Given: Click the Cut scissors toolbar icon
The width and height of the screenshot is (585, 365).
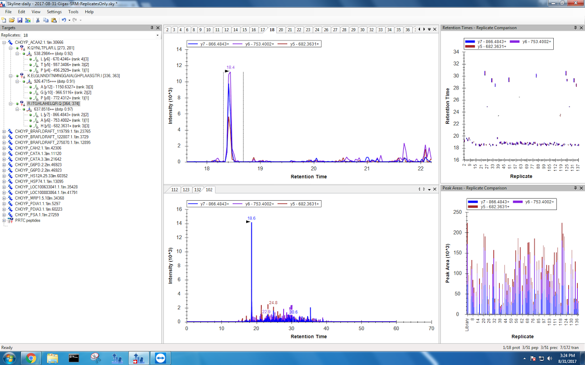Looking at the screenshot, I should [37, 20].
